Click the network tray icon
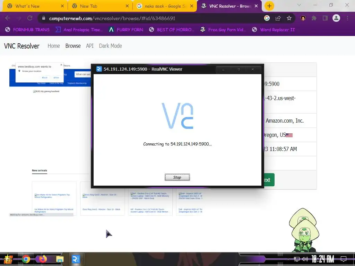 297,259
